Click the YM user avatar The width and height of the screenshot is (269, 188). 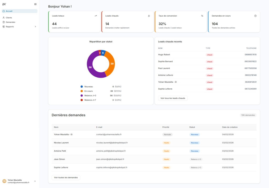[x=4, y=181]
